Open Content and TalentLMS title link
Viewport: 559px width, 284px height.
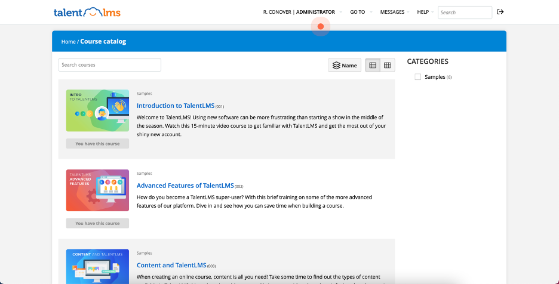pos(171,266)
